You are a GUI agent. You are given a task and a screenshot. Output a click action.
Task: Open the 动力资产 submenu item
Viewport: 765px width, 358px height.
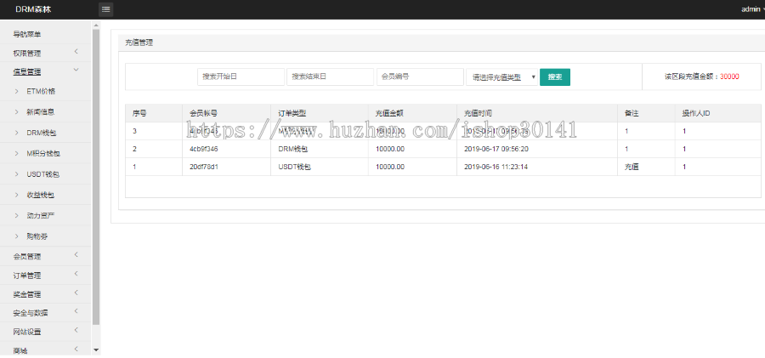pos(41,215)
